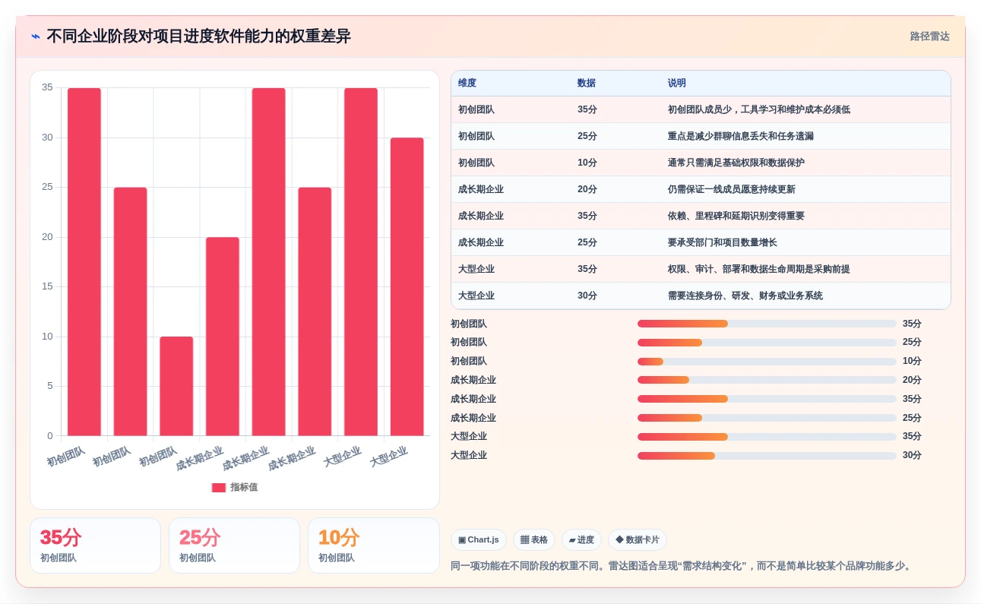Select row 需要连接身份、研发、财务或业务系统
This screenshot has width=981, height=604.
pos(701,296)
